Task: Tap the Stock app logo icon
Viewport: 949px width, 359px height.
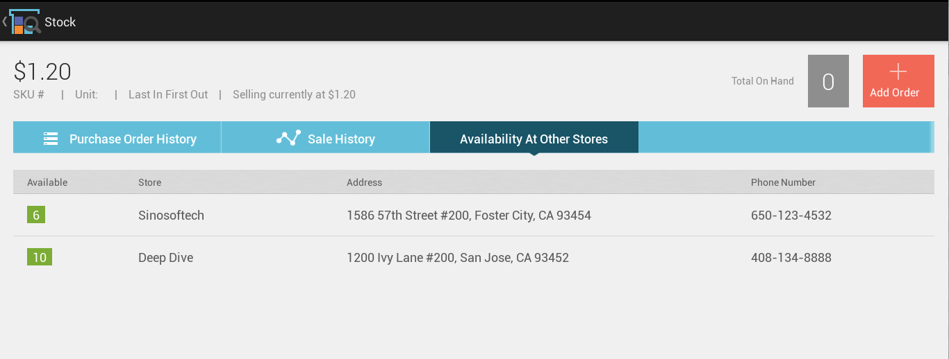Action: [24, 22]
